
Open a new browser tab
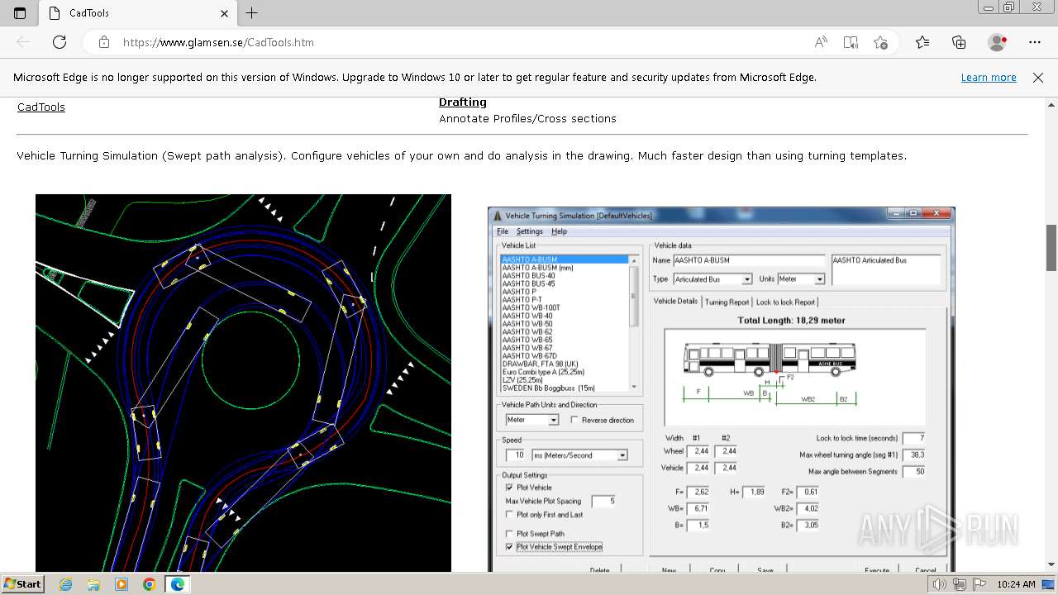pyautogui.click(x=252, y=13)
